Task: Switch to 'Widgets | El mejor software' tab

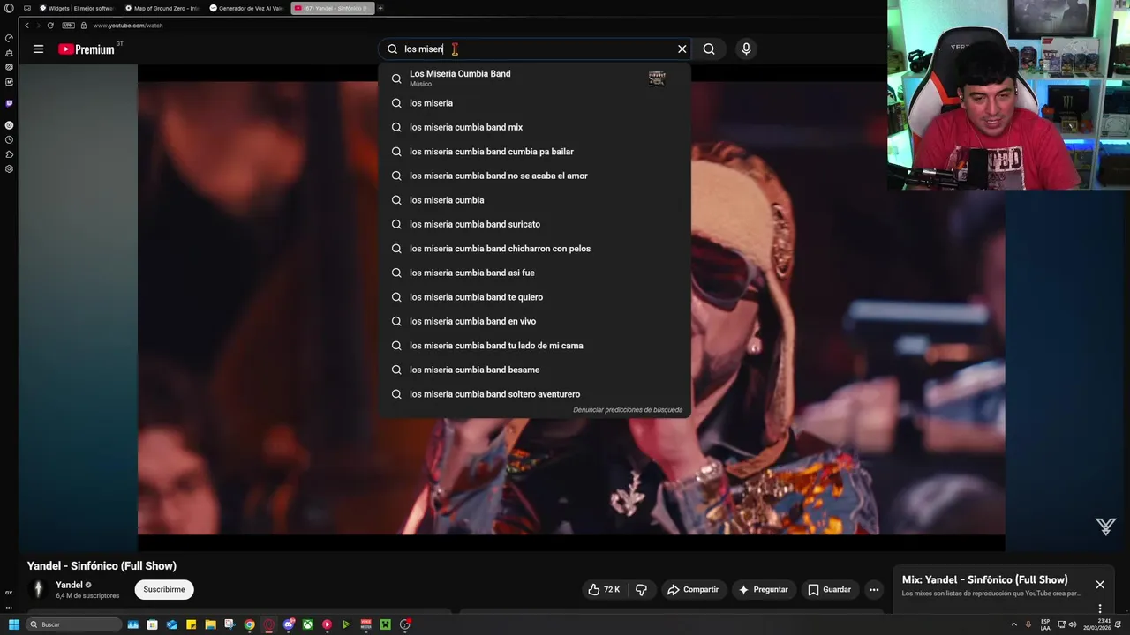Action: pyautogui.click(x=76, y=8)
